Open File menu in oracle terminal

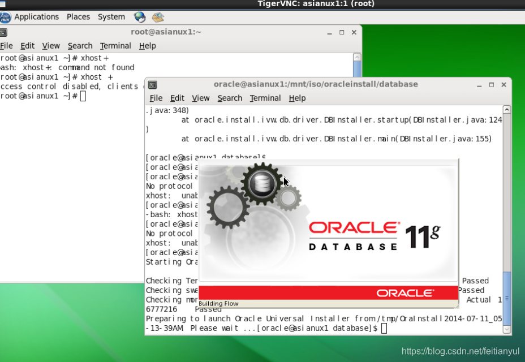tap(156, 98)
